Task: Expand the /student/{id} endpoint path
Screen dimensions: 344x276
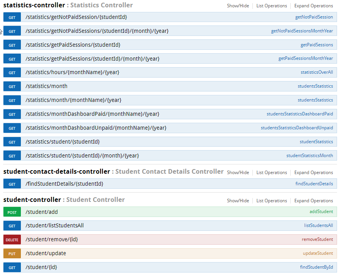Action: [41, 267]
